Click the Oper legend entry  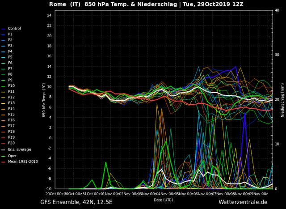tap(9, 156)
